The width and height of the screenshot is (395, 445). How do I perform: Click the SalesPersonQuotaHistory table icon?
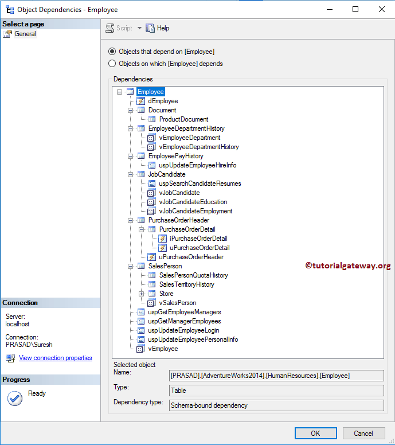152,275
